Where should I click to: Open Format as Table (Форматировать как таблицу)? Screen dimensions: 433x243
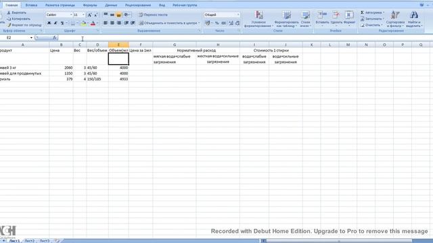pos(286,19)
